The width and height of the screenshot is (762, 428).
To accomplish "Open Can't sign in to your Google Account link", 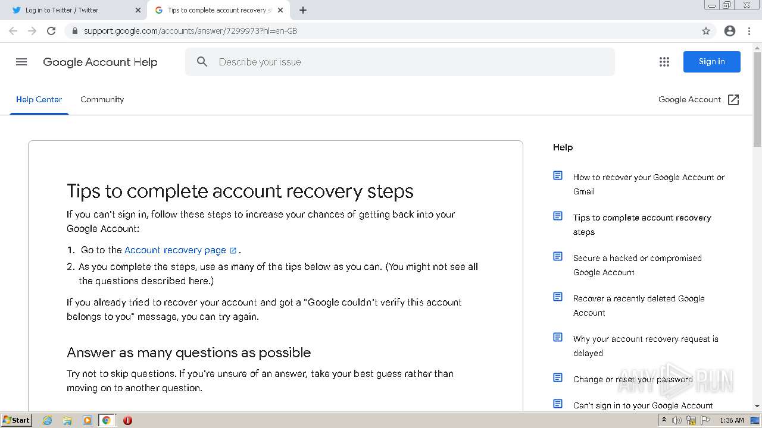I will (x=643, y=405).
